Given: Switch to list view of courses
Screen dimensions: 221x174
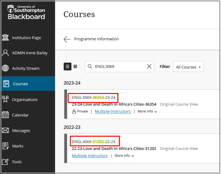Looking at the screenshot, I should (x=67, y=67).
